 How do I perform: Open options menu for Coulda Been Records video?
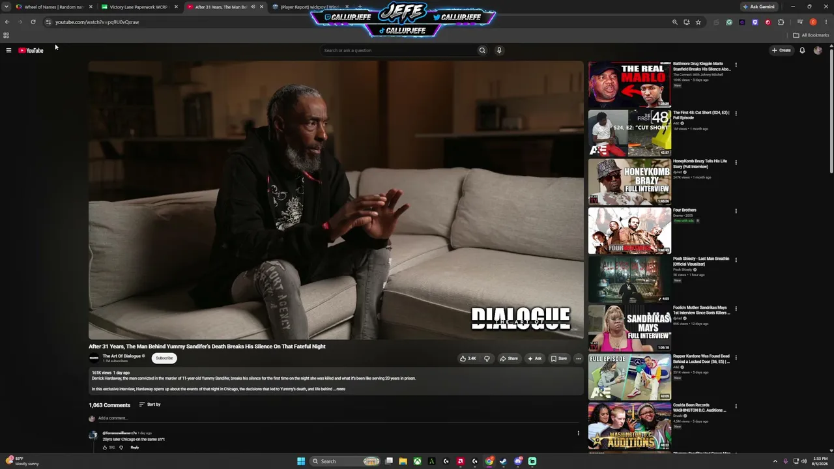click(736, 406)
